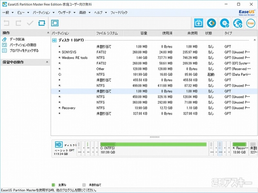
Task: Collapse the 保留中の操作 panel section
Action: [47, 62]
